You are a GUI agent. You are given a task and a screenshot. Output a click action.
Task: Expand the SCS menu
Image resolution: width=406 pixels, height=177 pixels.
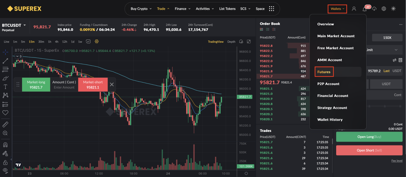click(x=245, y=9)
